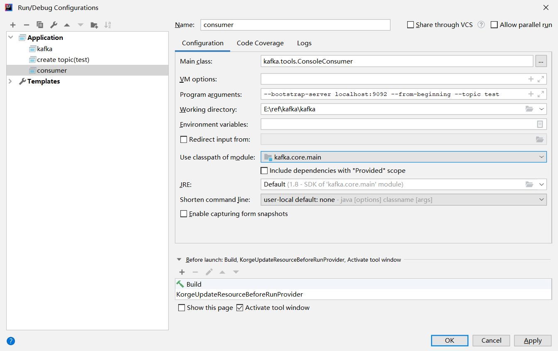Click Main class input field
Image resolution: width=558 pixels, height=351 pixels.
[397, 61]
